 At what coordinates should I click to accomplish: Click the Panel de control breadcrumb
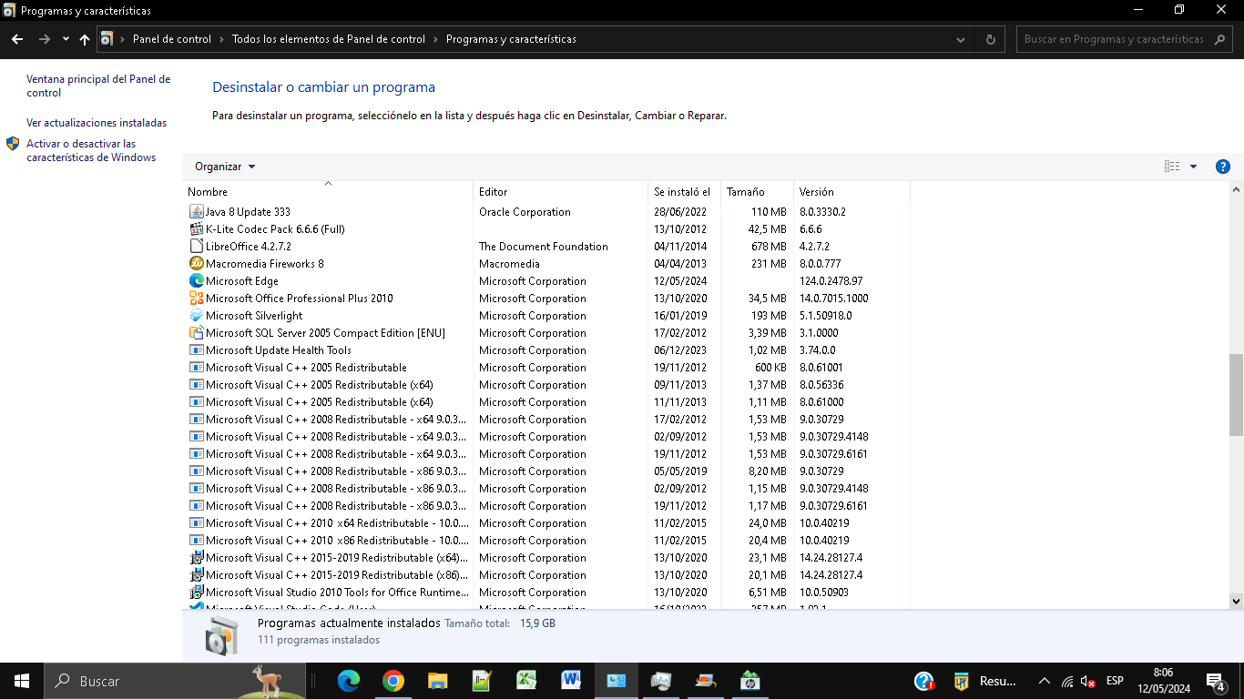point(172,39)
